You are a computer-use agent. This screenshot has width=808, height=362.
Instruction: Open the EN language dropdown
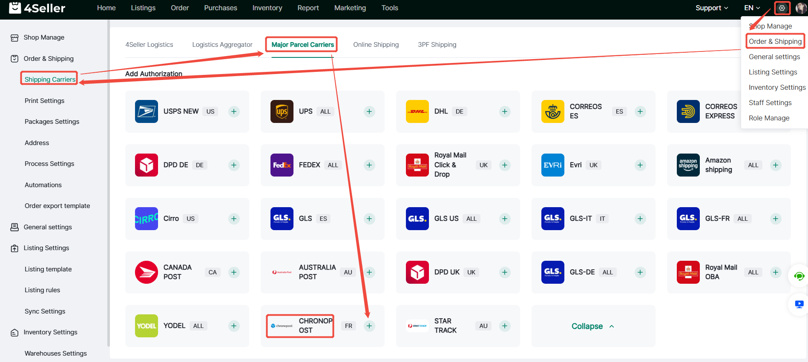tap(752, 8)
